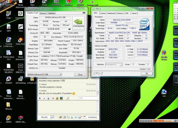
Task: Toggle underline formatting in chat window
Action: 48,98
